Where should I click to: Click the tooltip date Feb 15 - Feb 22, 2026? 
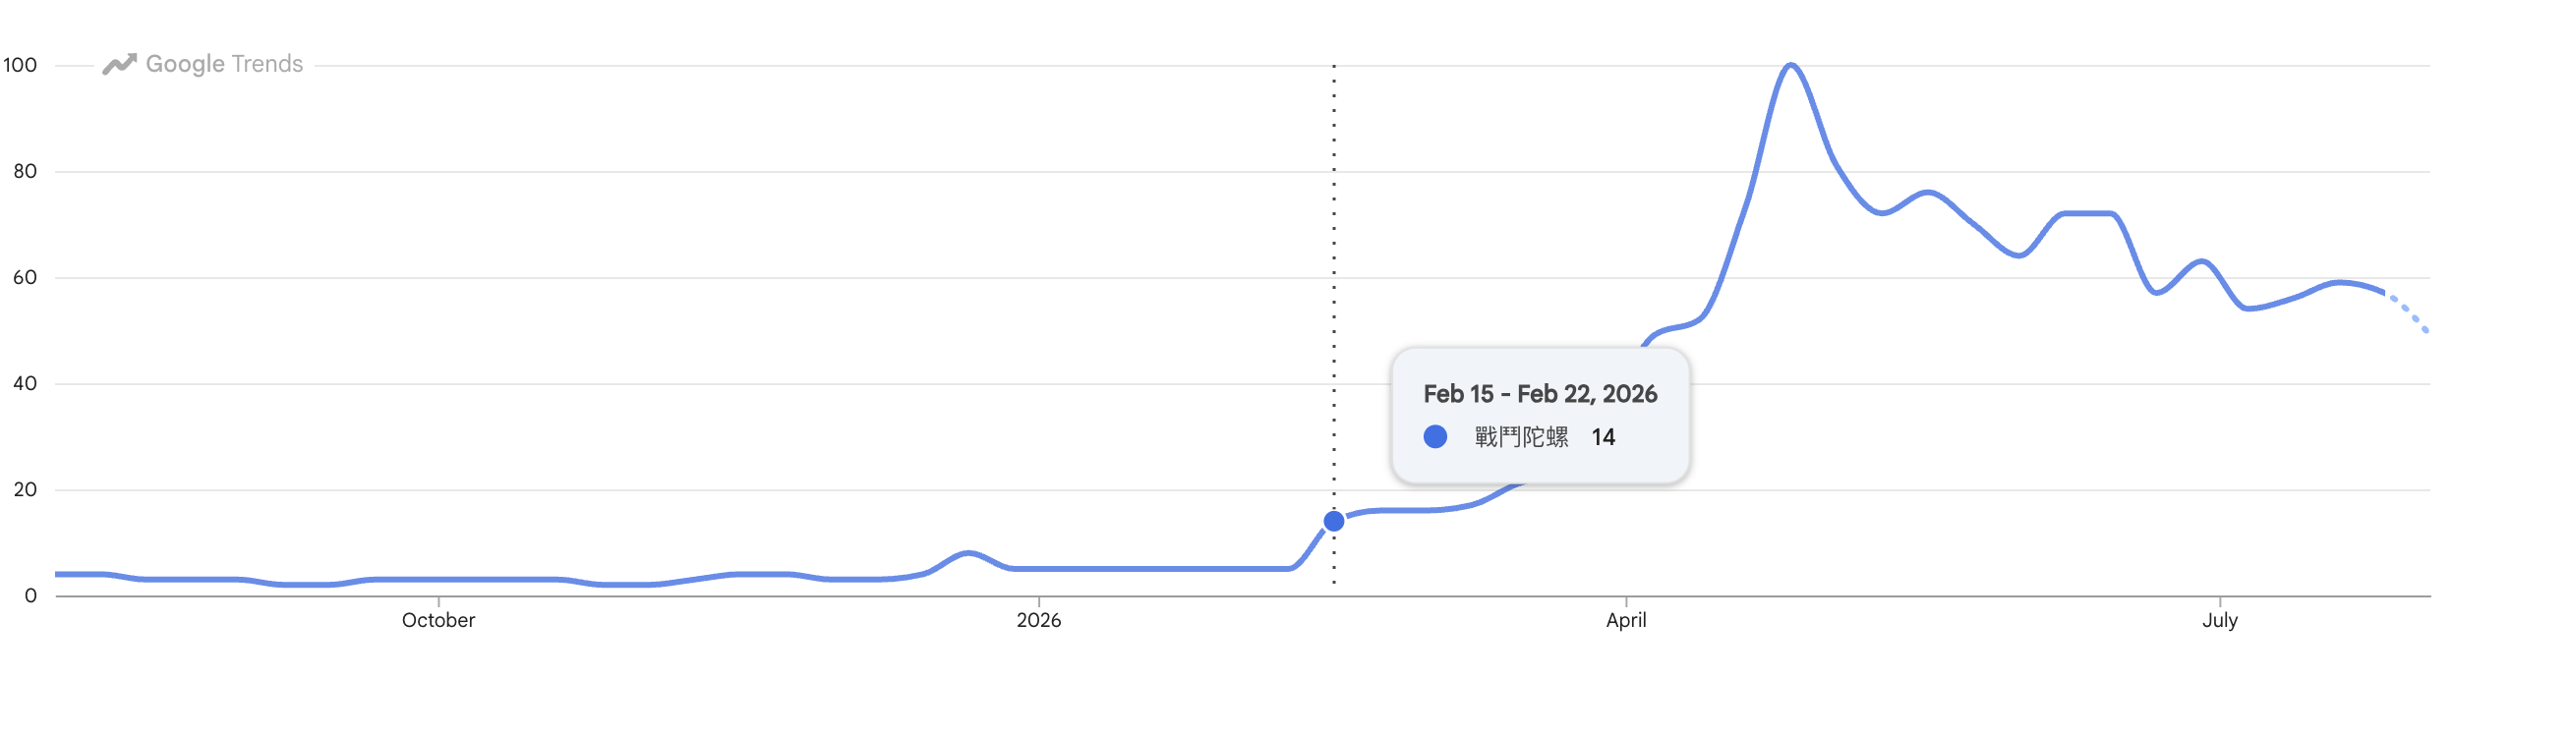click(x=1540, y=394)
